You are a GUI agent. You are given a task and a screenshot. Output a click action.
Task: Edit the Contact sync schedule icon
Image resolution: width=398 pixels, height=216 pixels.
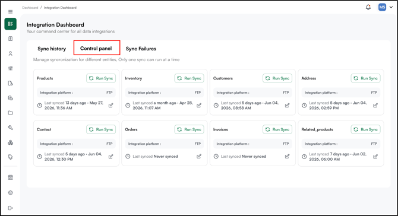tap(111, 157)
